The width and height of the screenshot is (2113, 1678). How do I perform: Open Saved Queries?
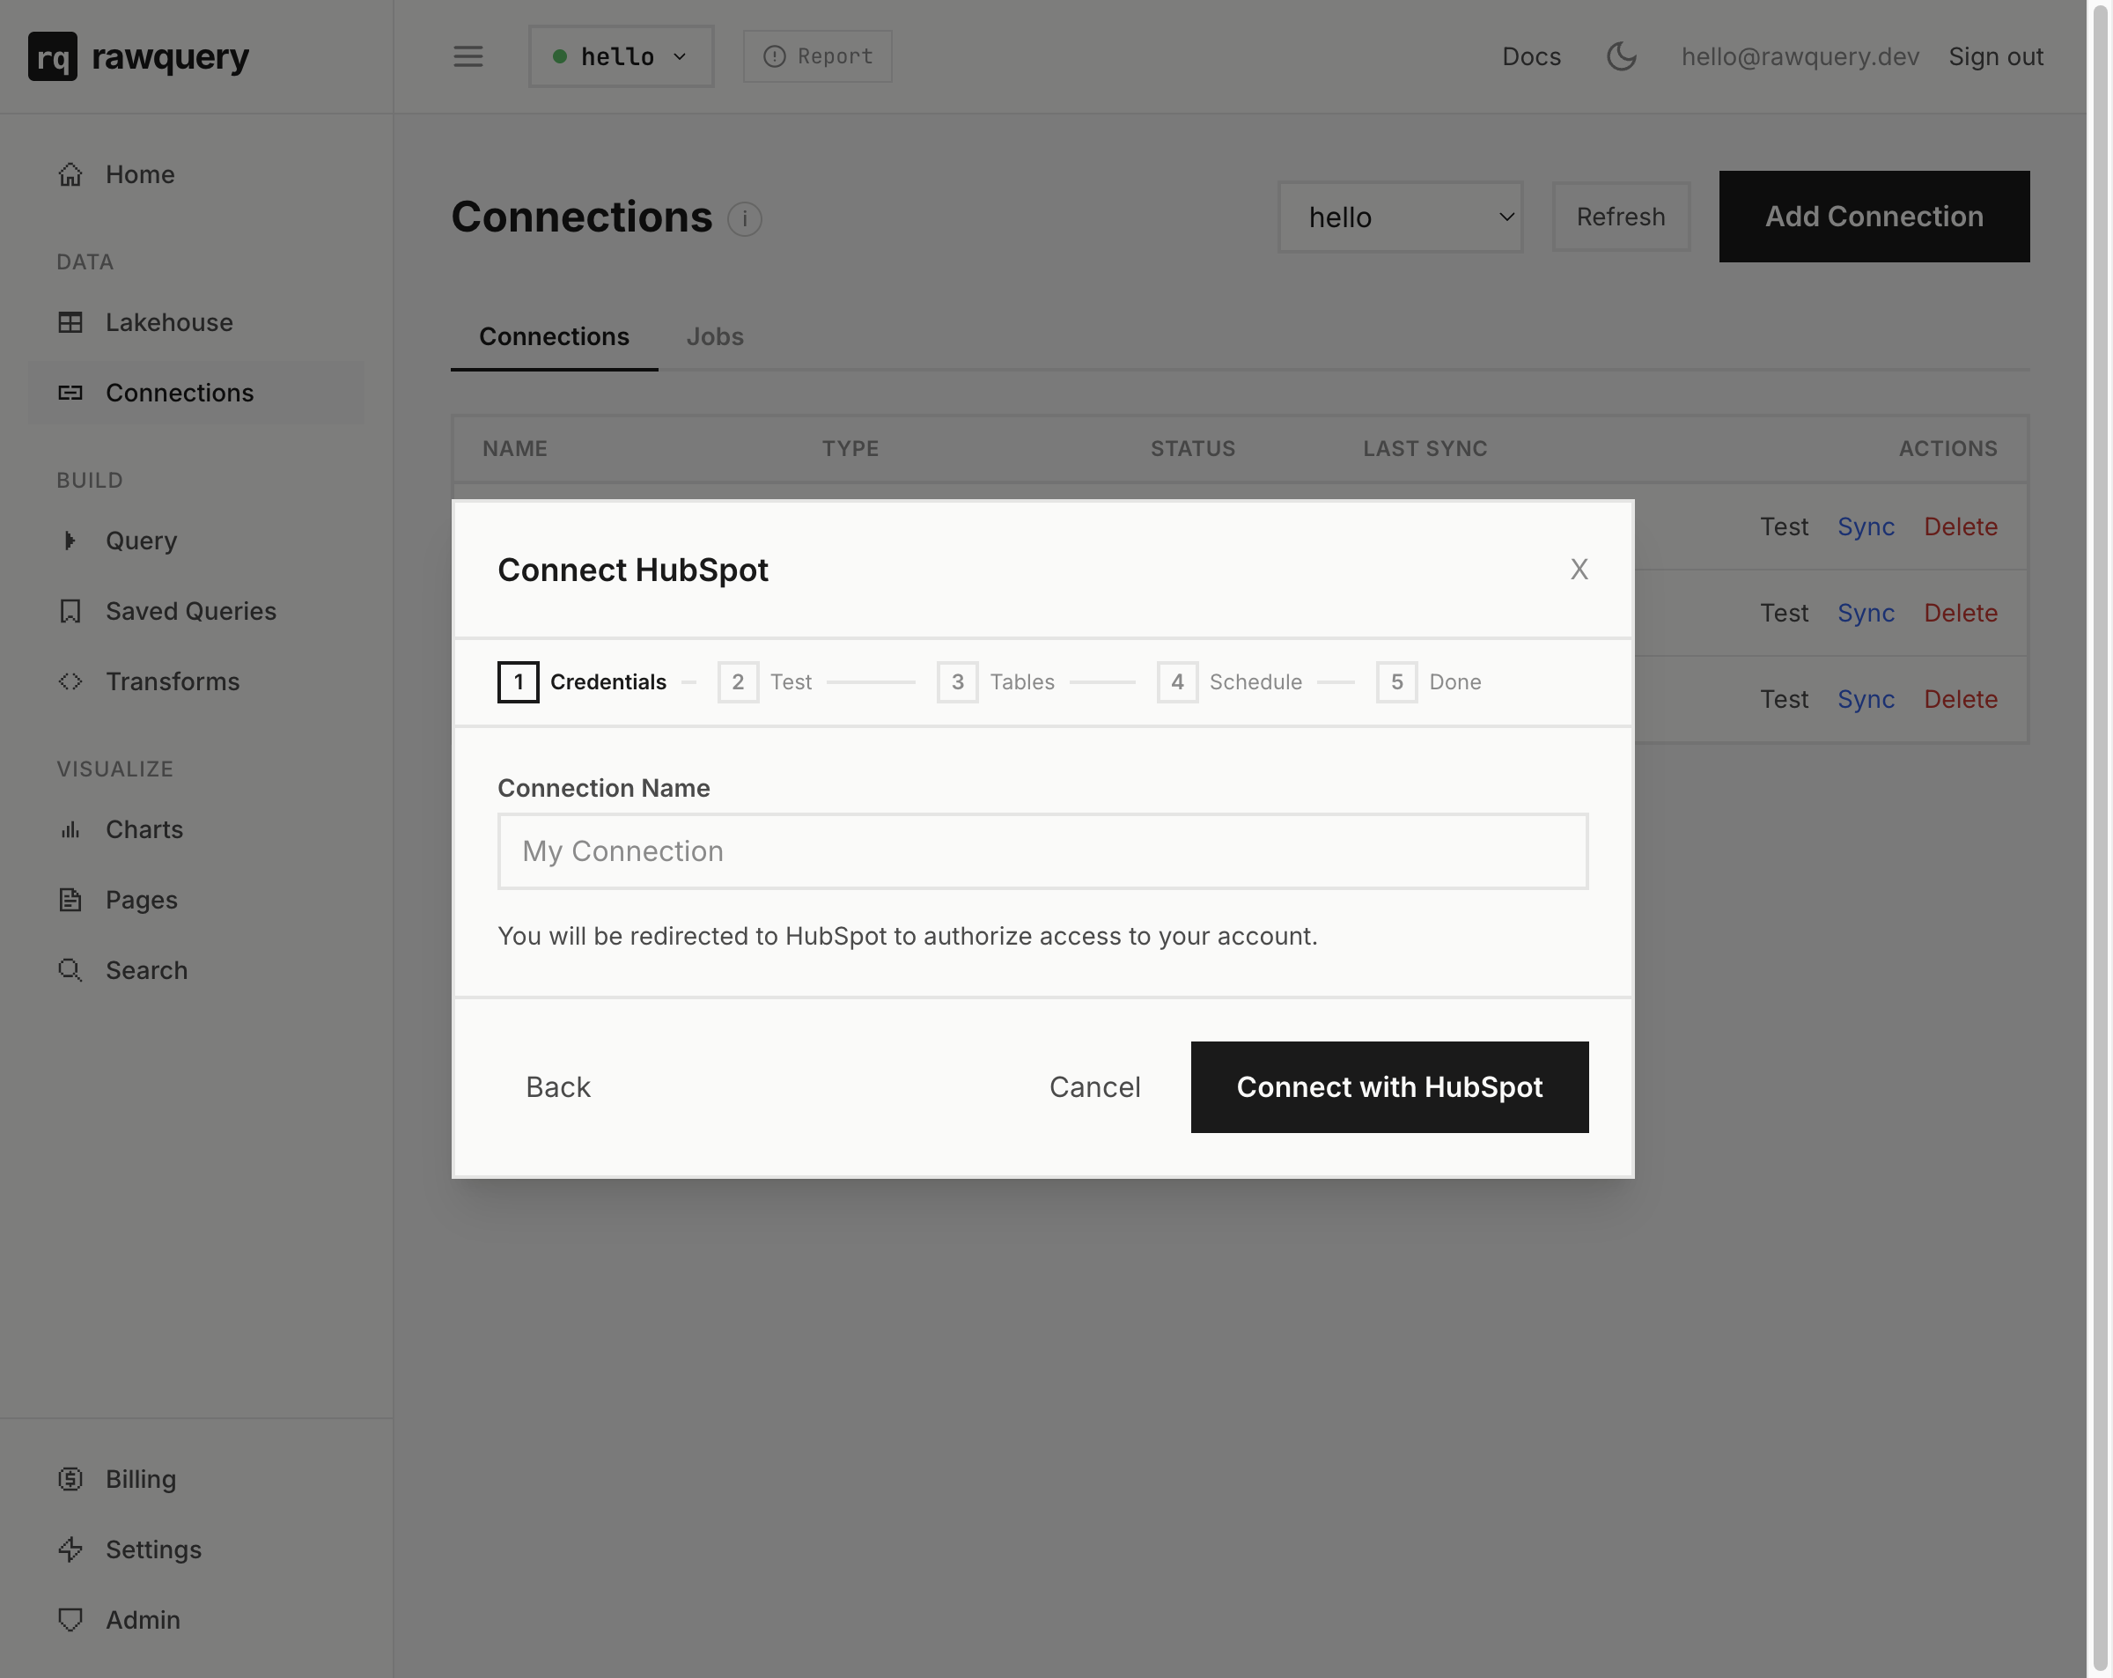(190, 611)
